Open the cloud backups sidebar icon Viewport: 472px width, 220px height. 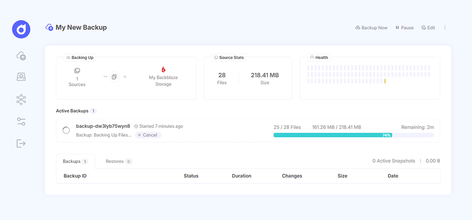21,56
